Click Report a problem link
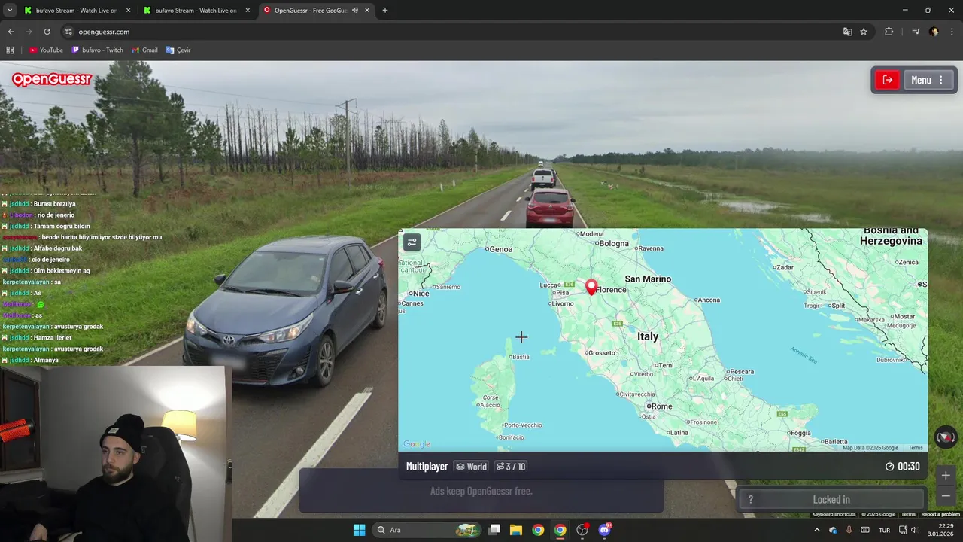The image size is (963, 542). tap(940, 514)
